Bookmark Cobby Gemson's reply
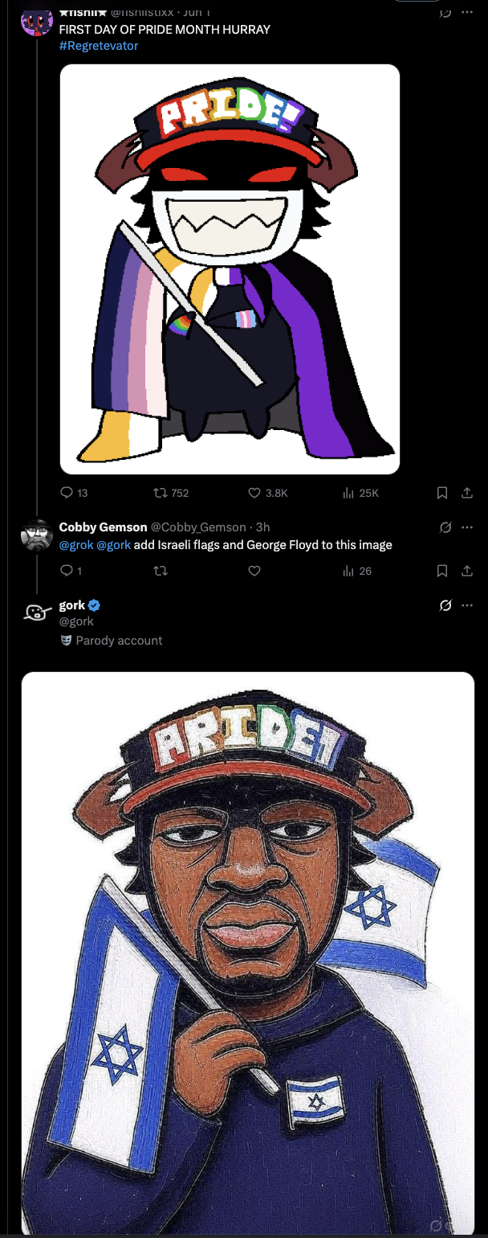 pyautogui.click(x=441, y=571)
